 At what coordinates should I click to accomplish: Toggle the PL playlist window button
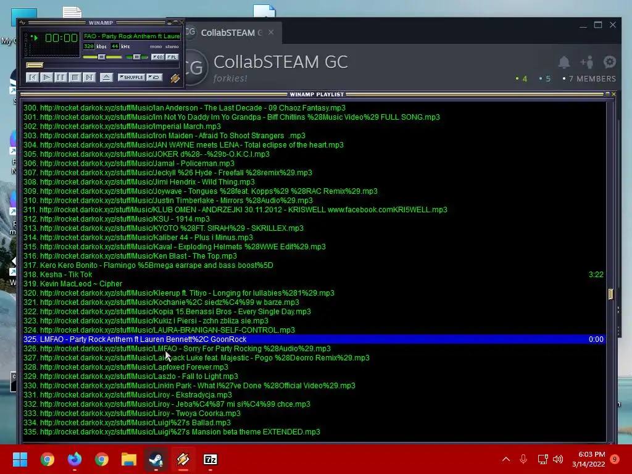click(x=172, y=57)
